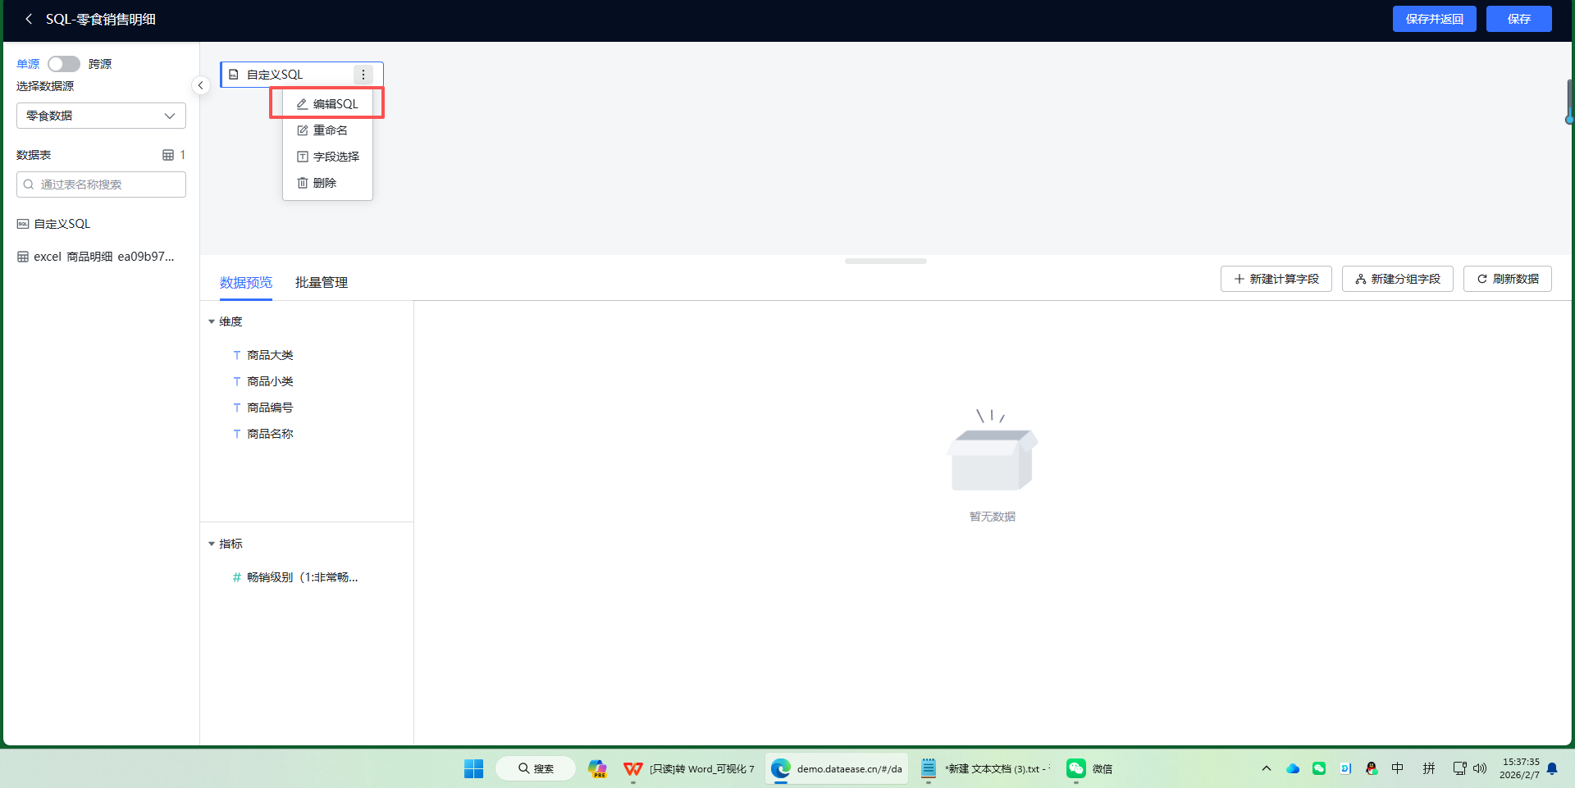Choose 编辑SQL from the context menu

click(327, 104)
